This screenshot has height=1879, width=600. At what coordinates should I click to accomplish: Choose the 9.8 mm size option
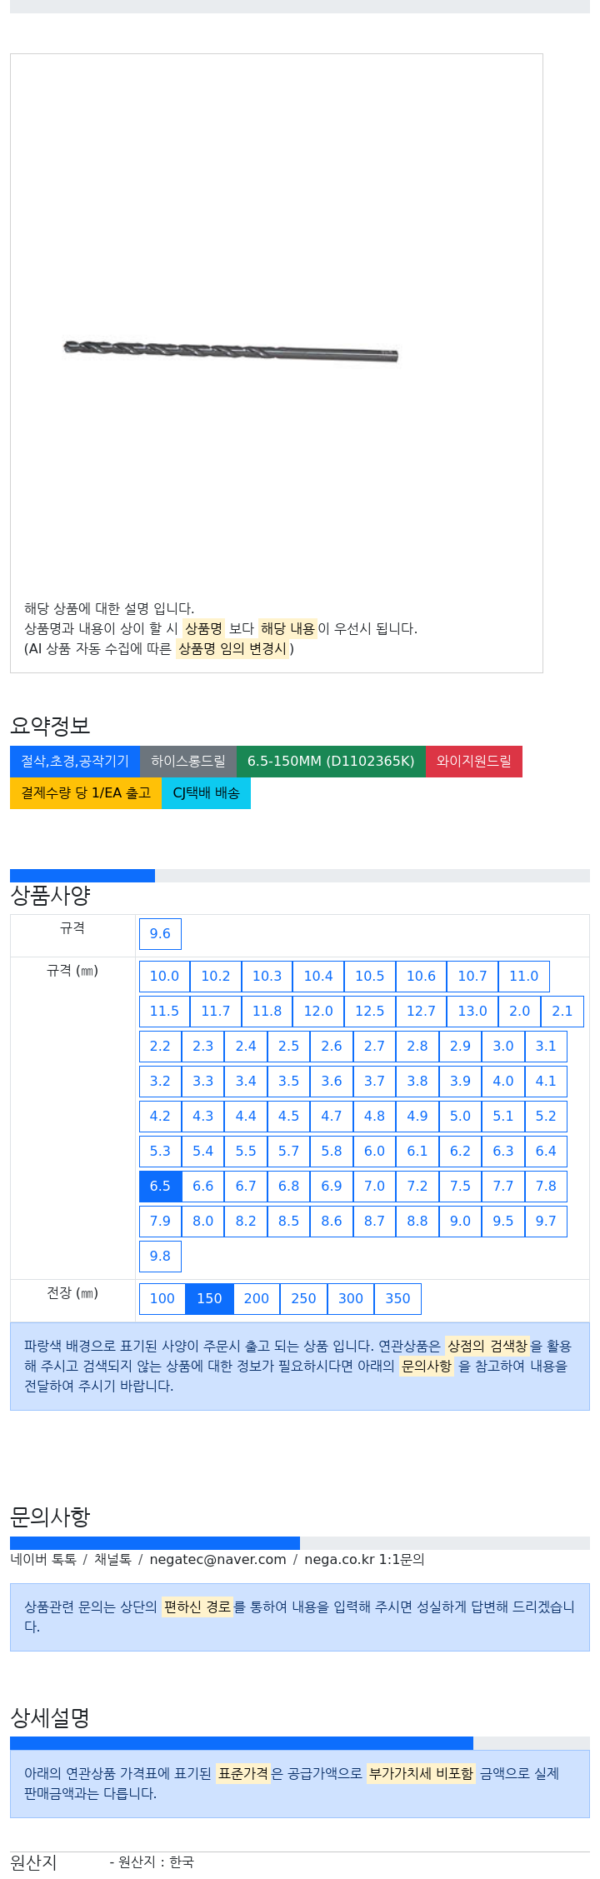tap(160, 1256)
